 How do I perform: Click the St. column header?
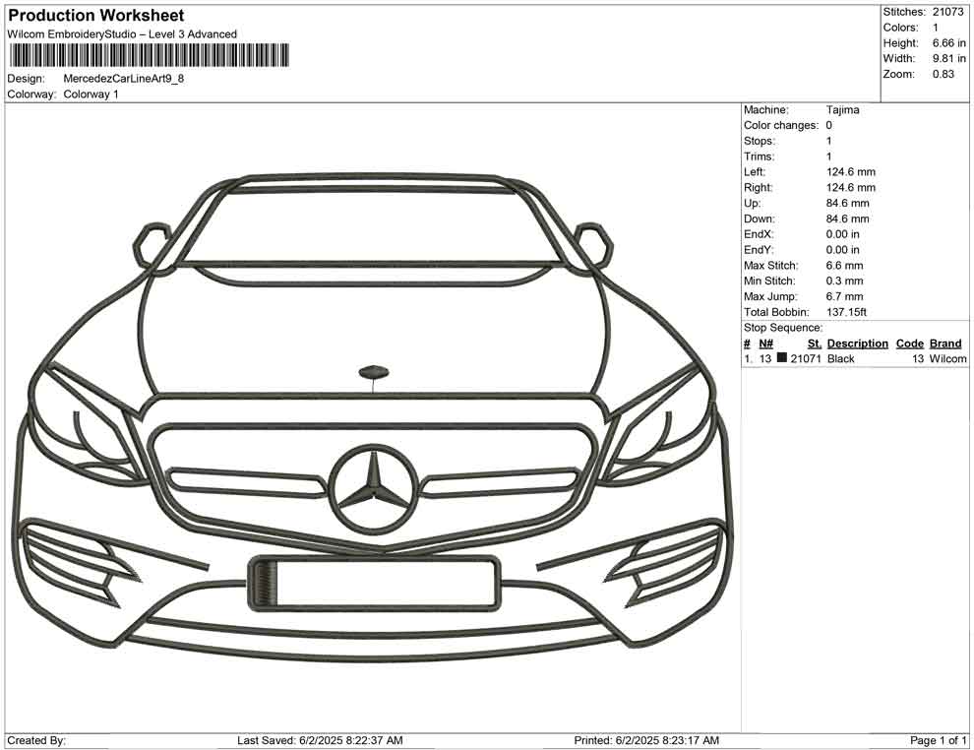pos(815,344)
